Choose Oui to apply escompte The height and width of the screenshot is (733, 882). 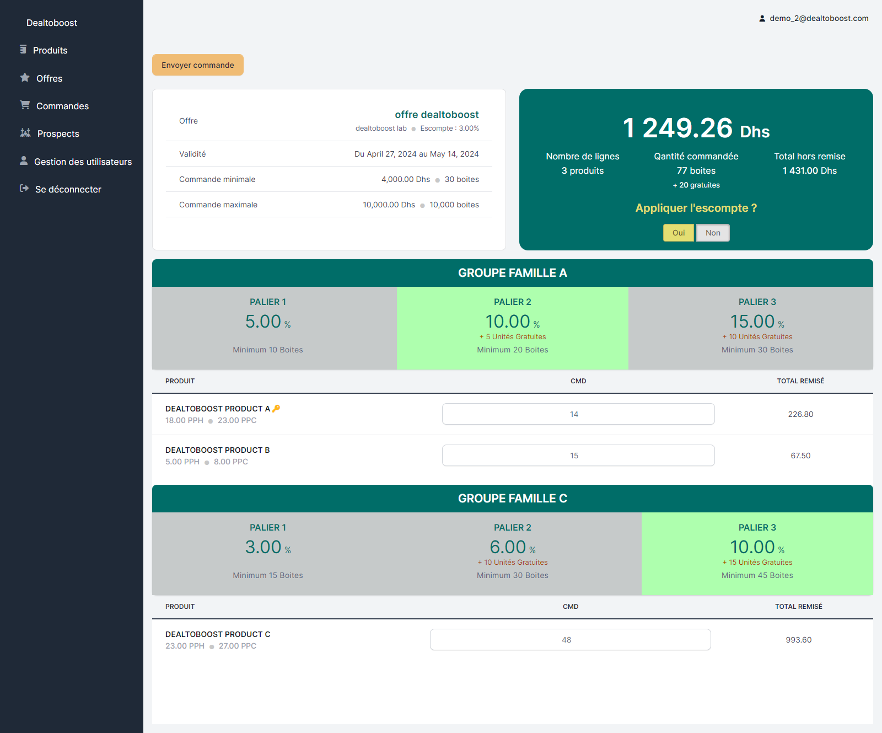(x=679, y=233)
